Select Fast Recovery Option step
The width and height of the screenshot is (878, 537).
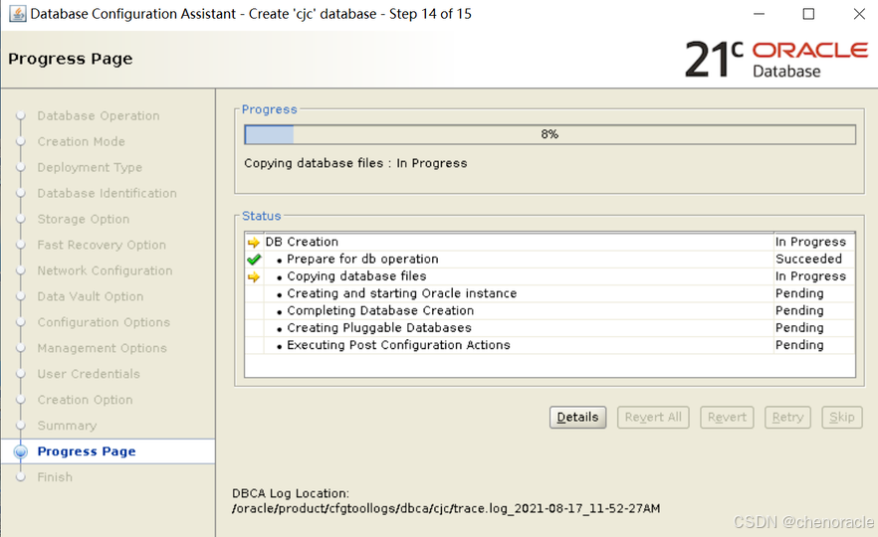click(102, 245)
